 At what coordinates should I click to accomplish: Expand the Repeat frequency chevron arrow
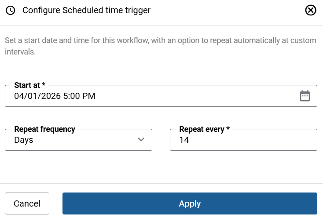click(141, 140)
